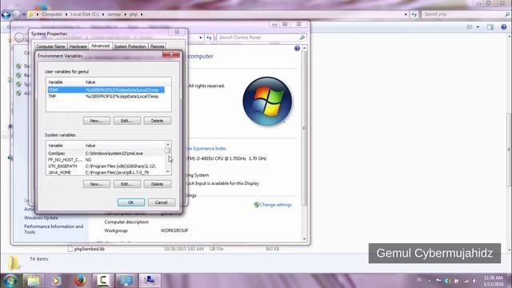
Task: Click the System Properties taskbar icon
Action: [x=150, y=281]
